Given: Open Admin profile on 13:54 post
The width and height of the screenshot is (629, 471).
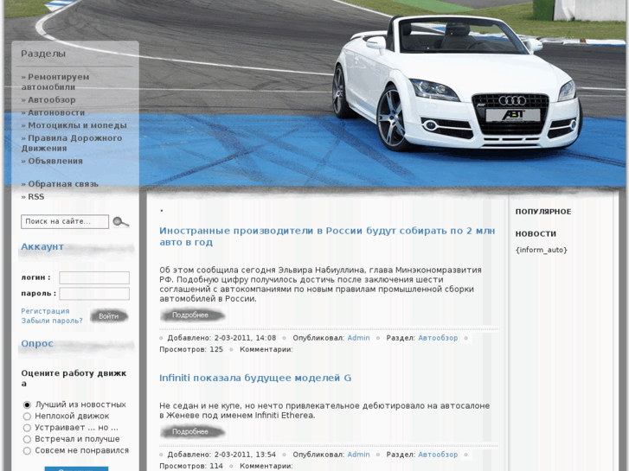Looking at the screenshot, I should pos(359,455).
